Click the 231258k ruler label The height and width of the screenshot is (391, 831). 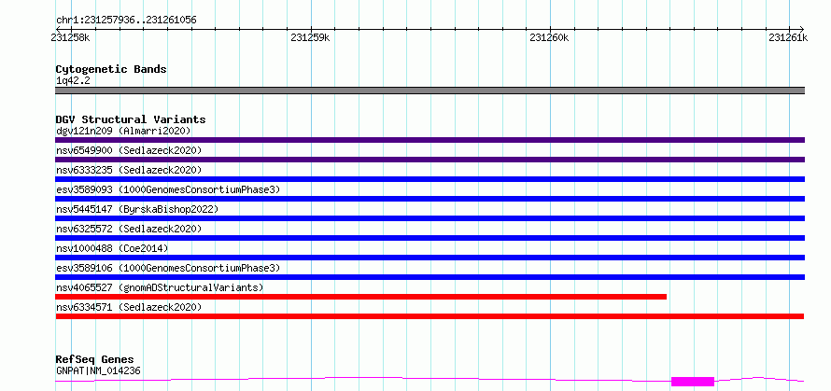(x=70, y=37)
